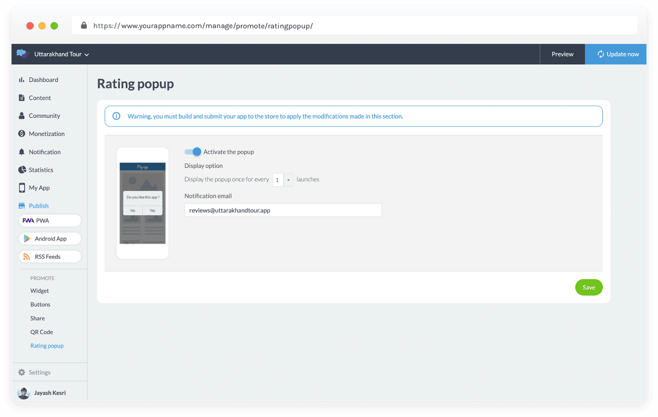Screen dimensions: 658x417
Task: Click the Statistics pie chart icon
Action: 22,170
